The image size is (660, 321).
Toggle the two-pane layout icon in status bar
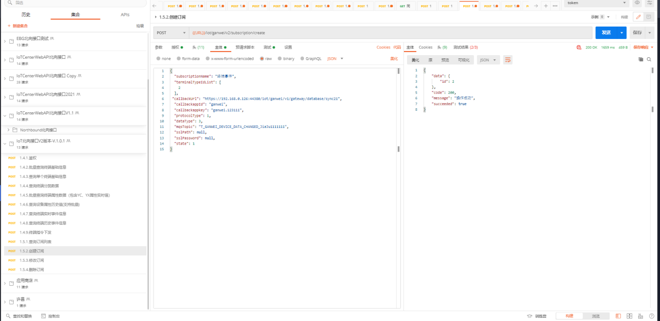coord(618,316)
